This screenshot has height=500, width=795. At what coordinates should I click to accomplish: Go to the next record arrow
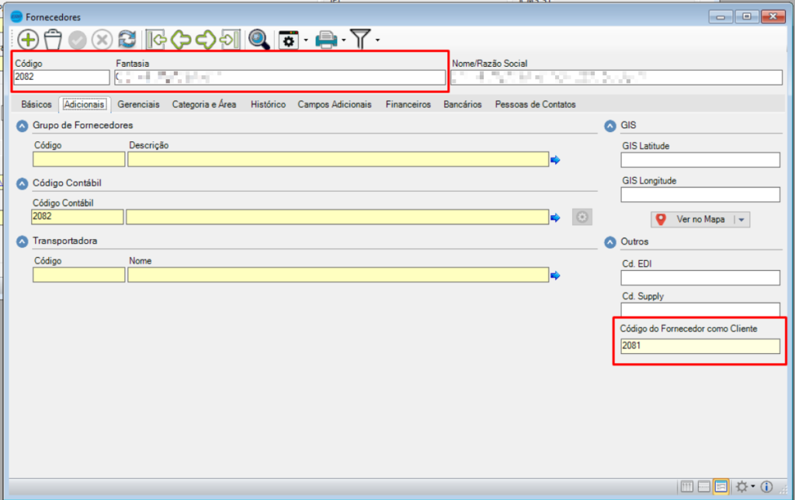point(206,39)
